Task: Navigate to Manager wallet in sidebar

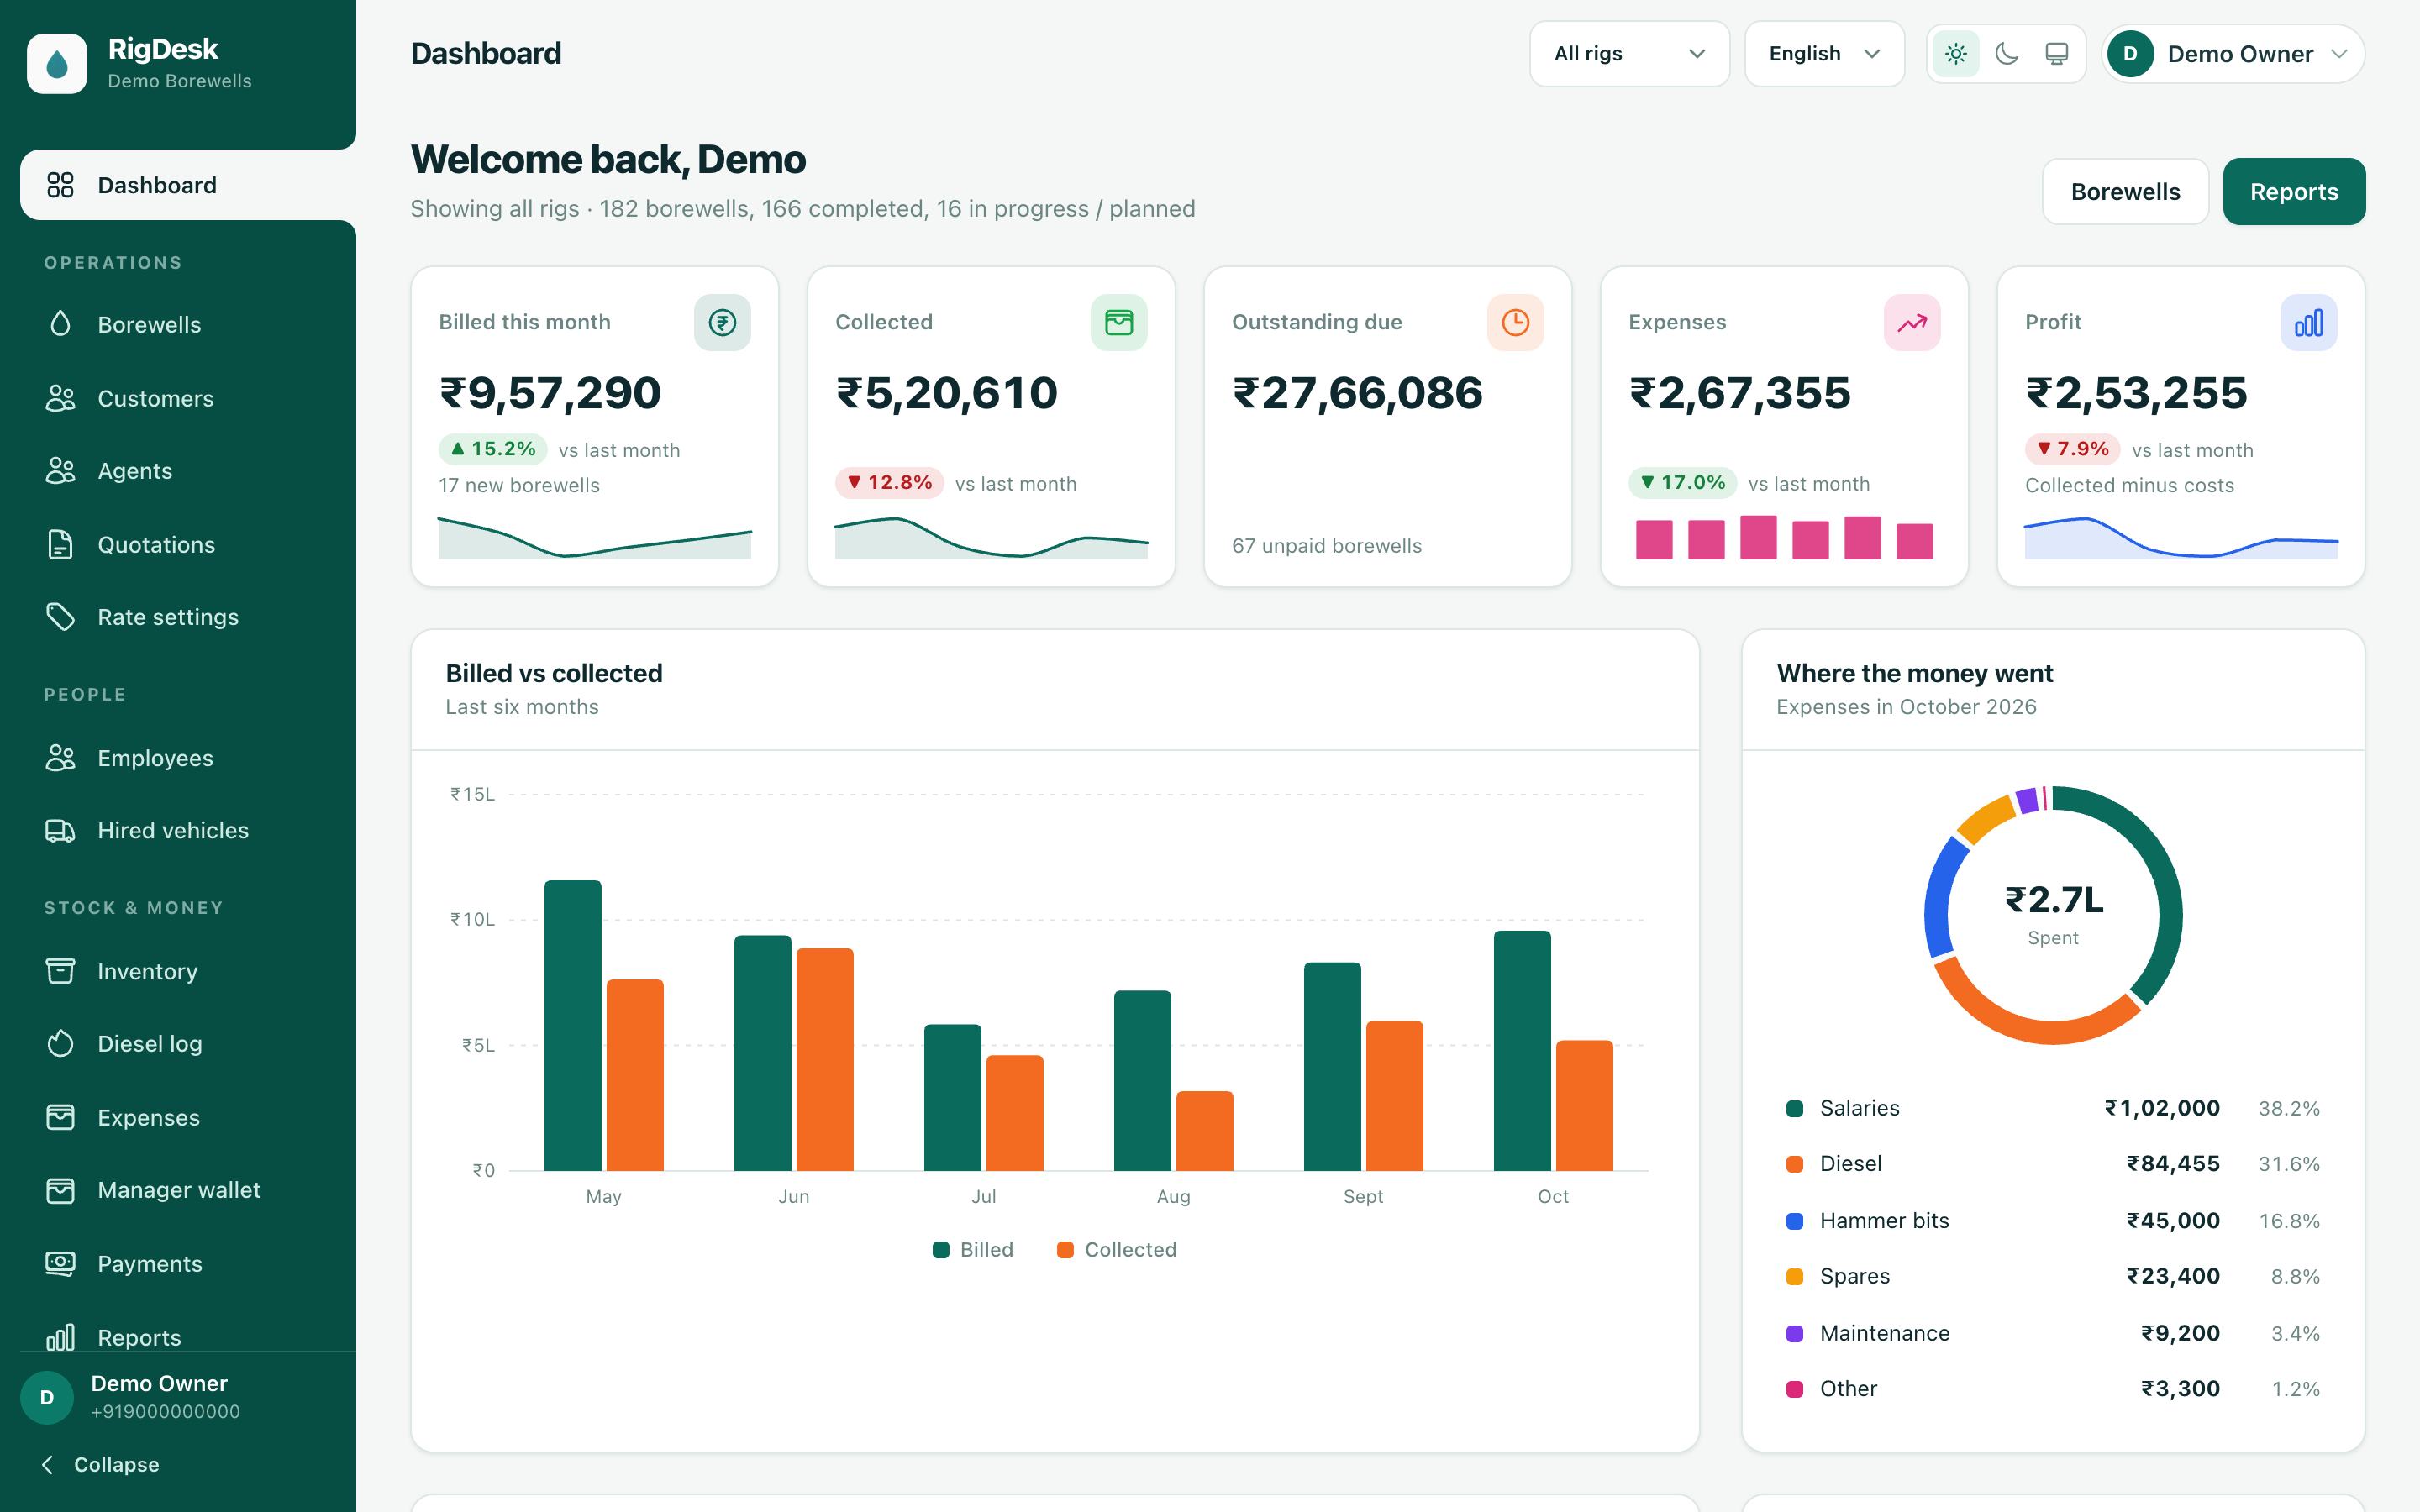Action: (x=188, y=1190)
